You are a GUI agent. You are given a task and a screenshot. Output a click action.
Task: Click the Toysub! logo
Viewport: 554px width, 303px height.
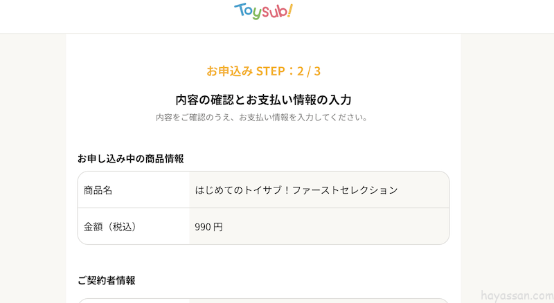click(x=263, y=11)
